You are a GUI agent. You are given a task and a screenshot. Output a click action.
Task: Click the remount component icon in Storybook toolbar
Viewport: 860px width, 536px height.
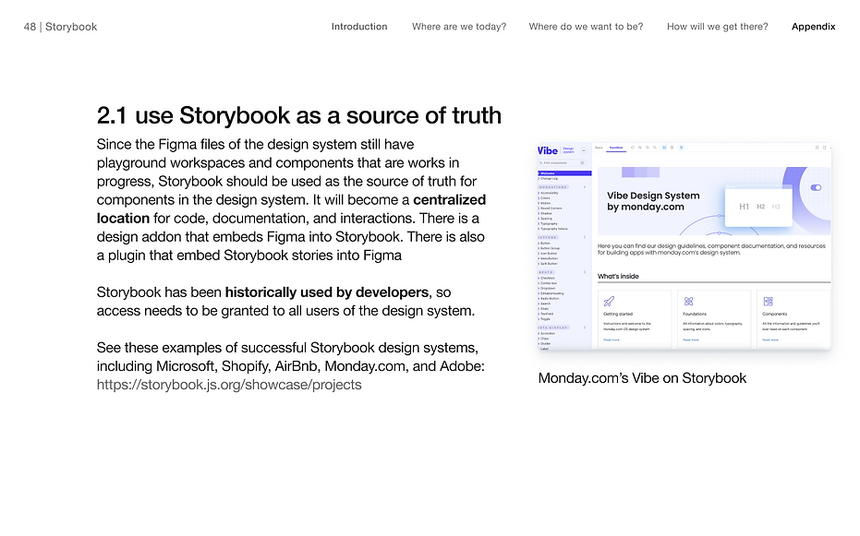[633, 148]
